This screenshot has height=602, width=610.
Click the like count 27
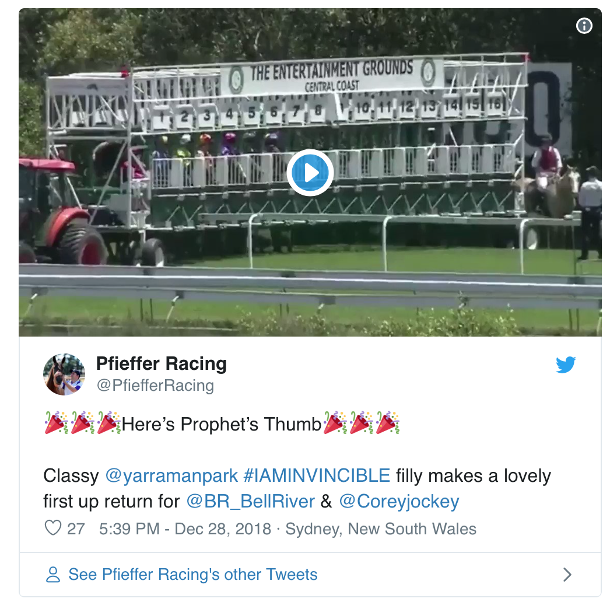[76, 529]
